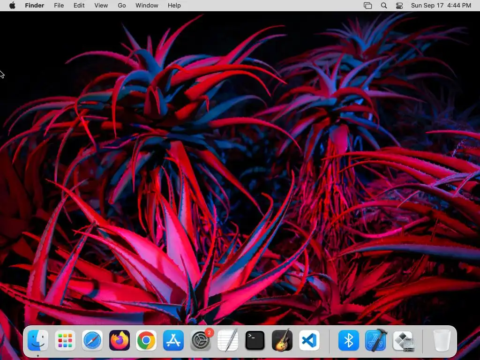The image size is (480, 360).
Task: Open System Settings with badge in Dock
Action: (x=201, y=340)
